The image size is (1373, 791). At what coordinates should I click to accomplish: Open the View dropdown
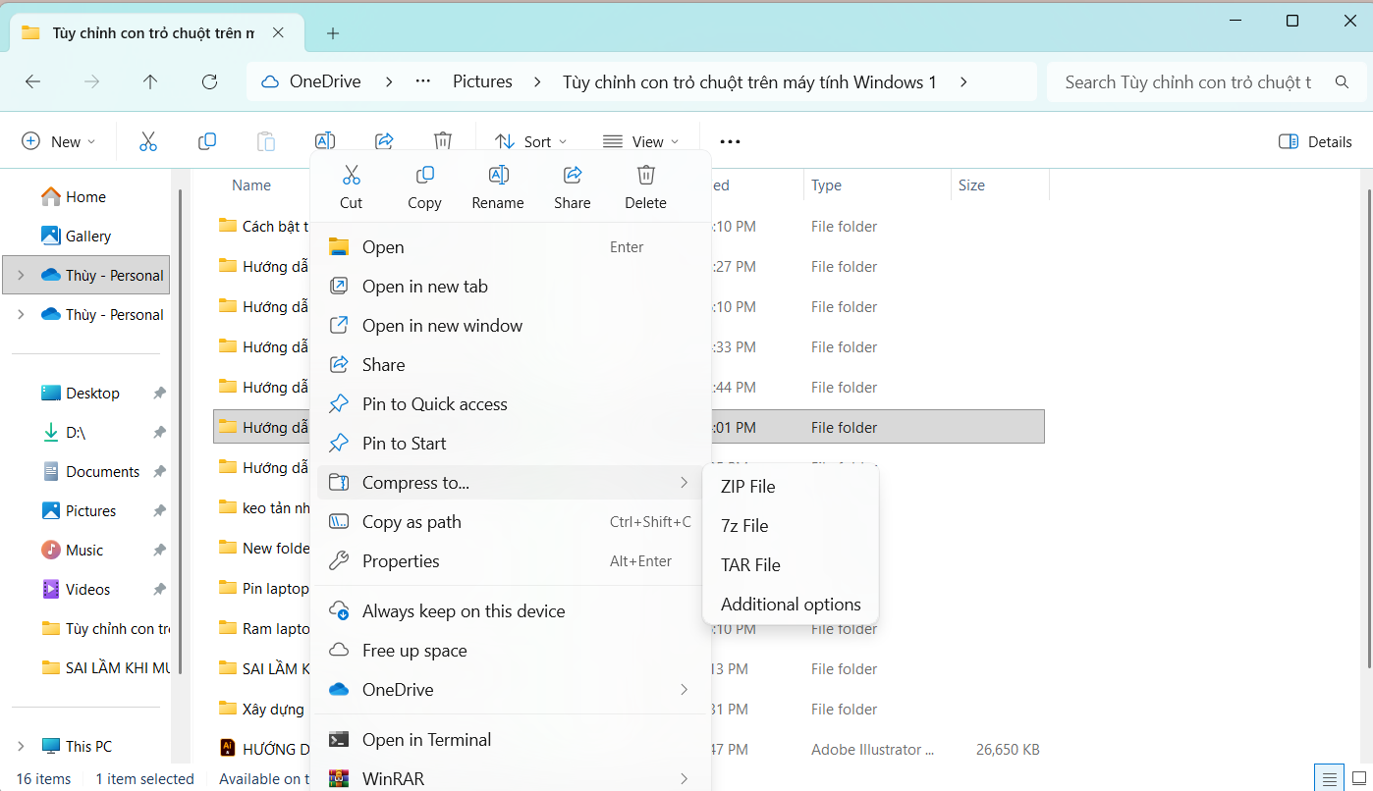point(641,140)
